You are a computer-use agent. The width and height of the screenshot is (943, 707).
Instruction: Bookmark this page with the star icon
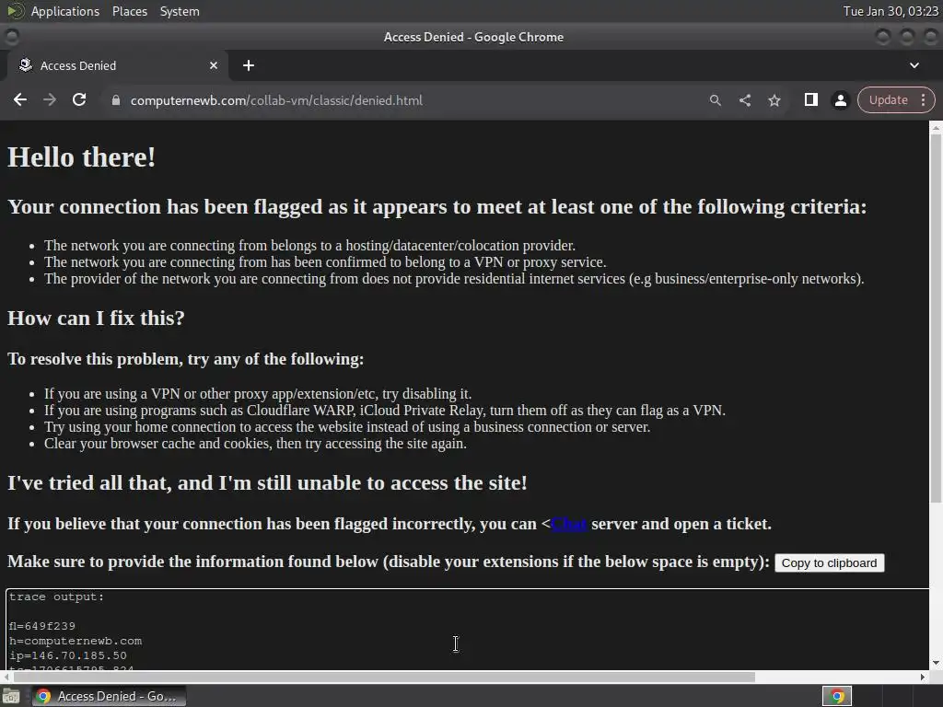click(x=774, y=100)
